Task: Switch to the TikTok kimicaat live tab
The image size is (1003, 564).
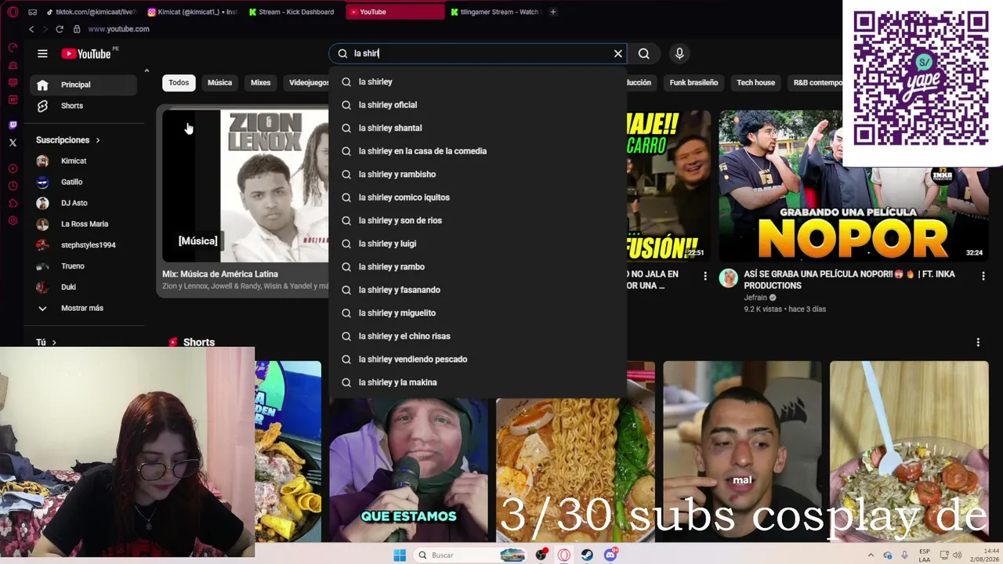Action: tap(91, 12)
